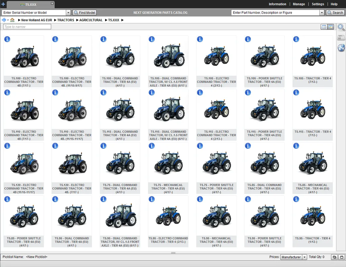Open info for T5.120 Electro Command (11/15-11/17)
The width and height of the screenshot is (346, 267).
coord(7,146)
